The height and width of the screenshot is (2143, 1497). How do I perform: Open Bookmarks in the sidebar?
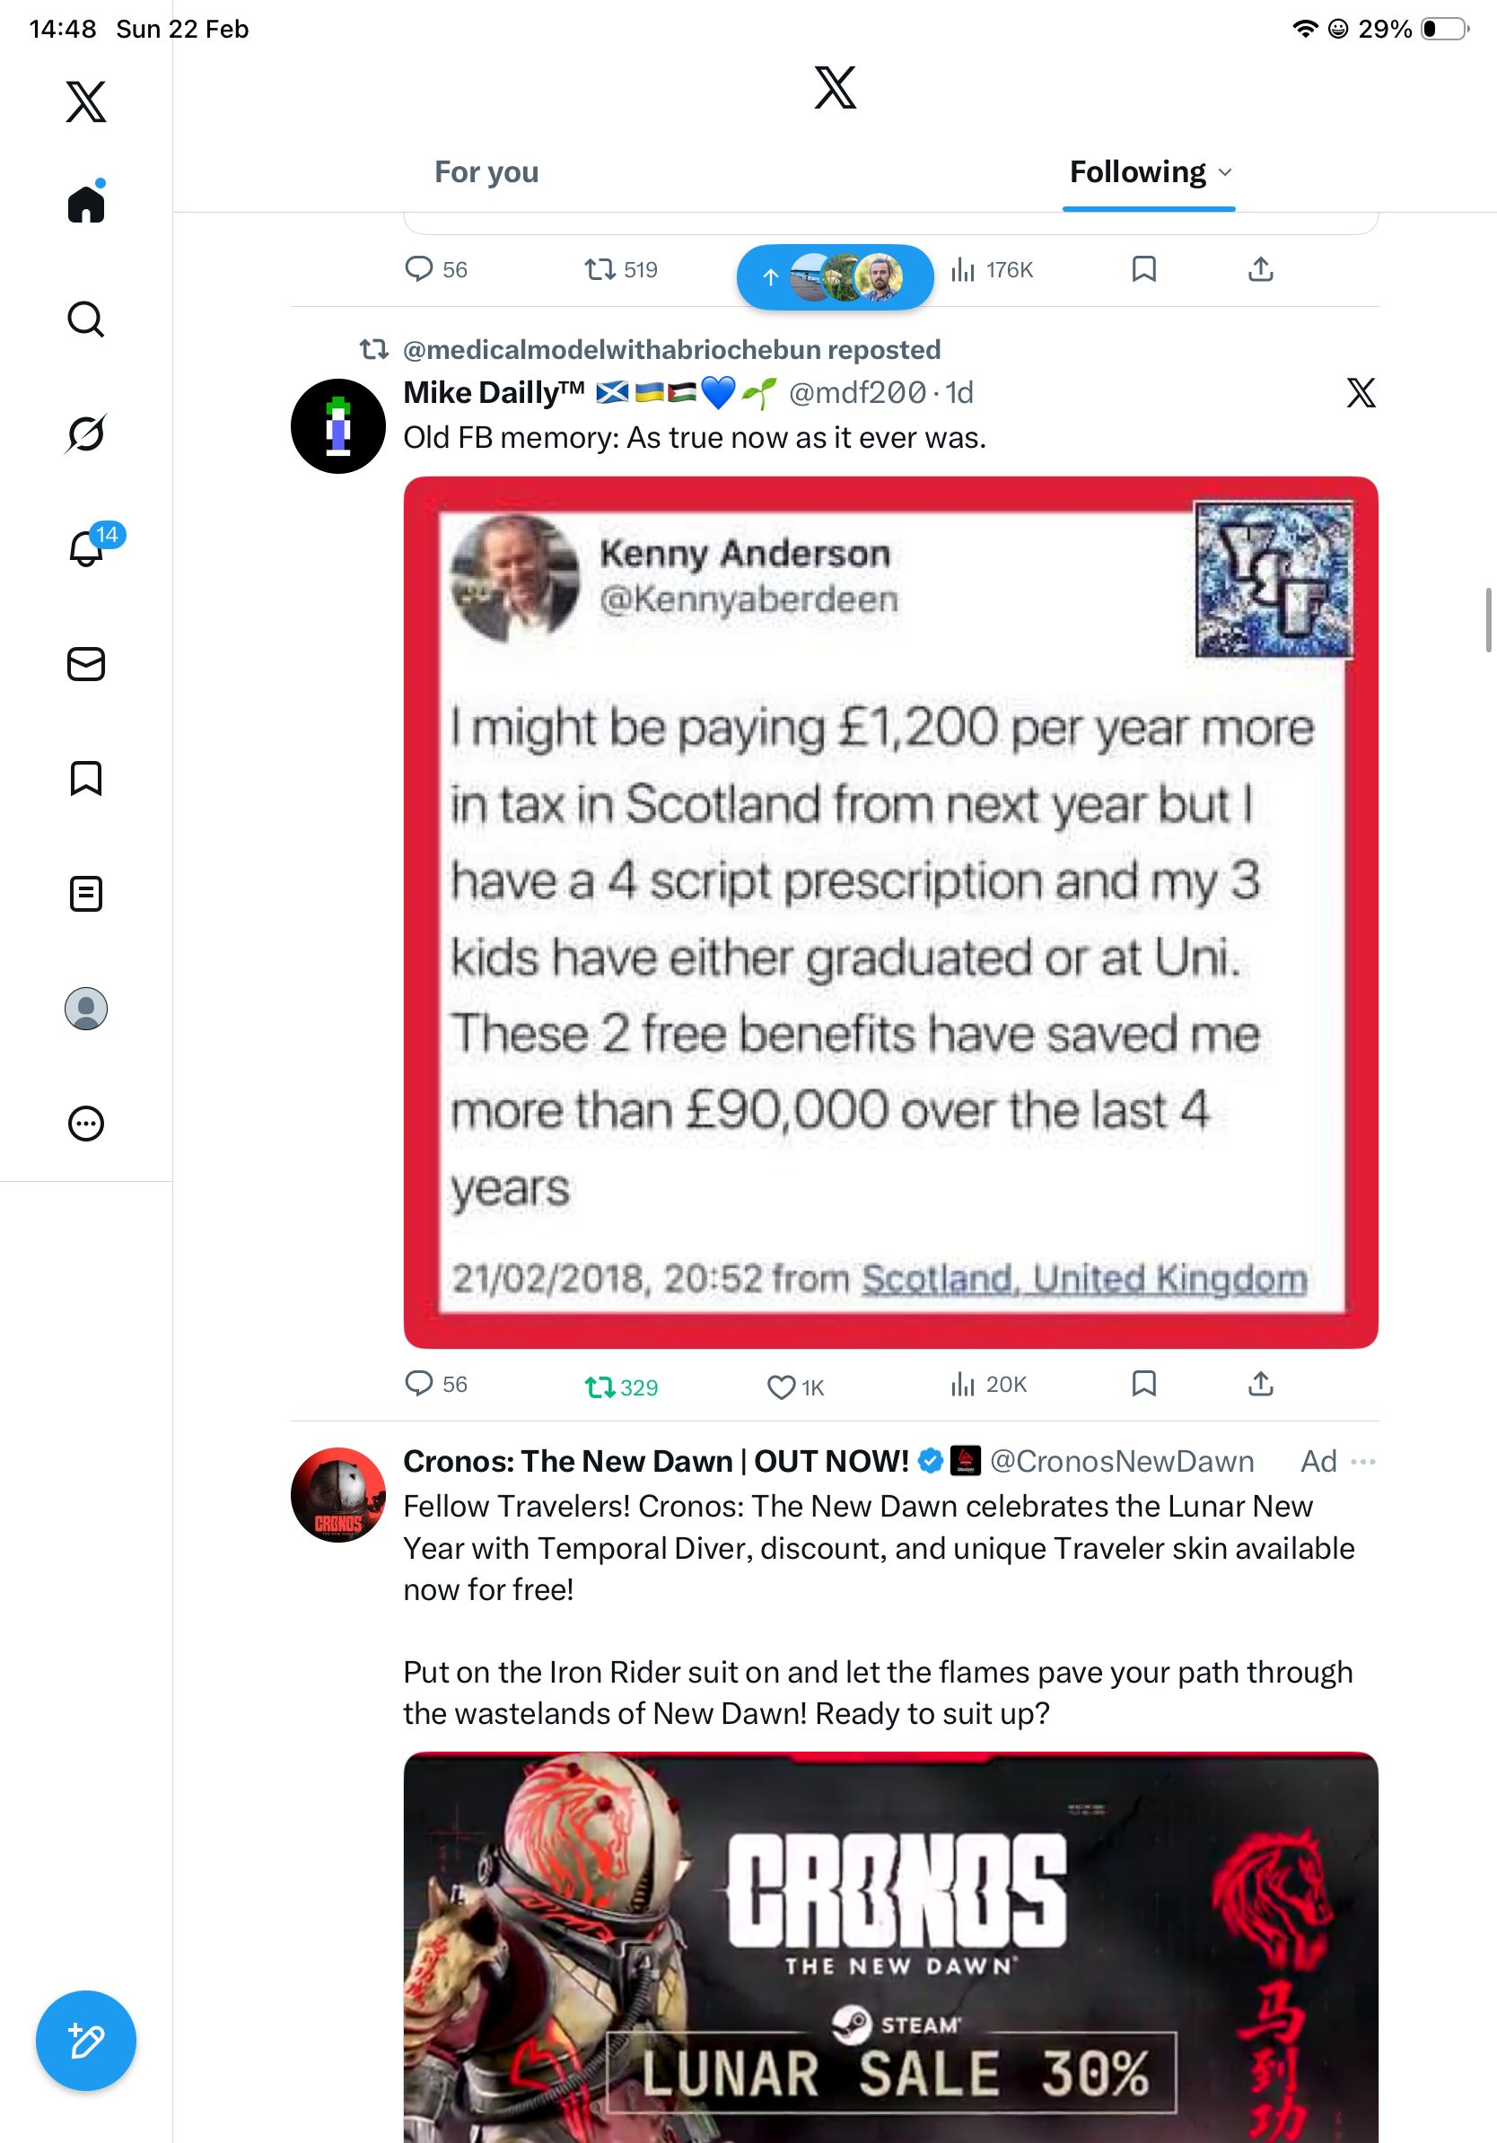click(86, 778)
